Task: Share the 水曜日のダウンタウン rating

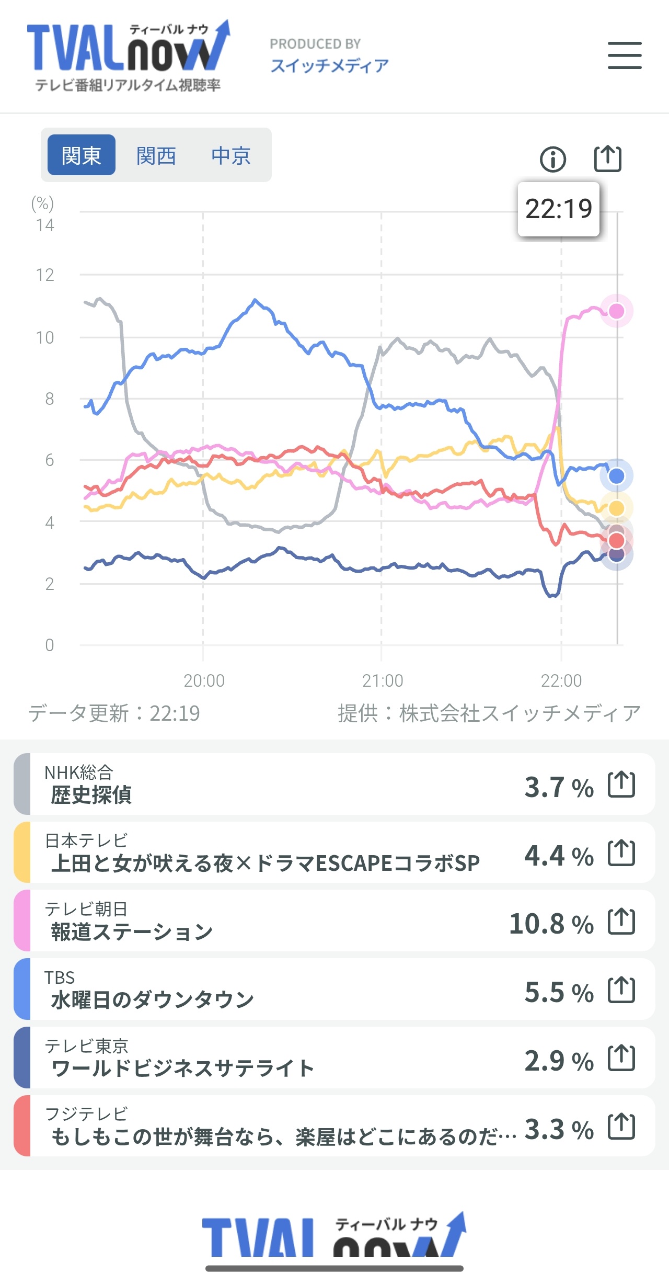Action: click(621, 990)
